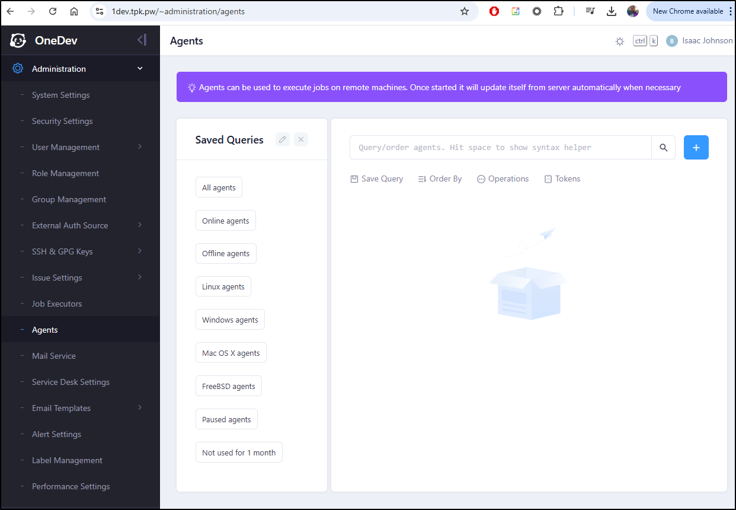736x510 pixels.
Task: Click the gear-shaped extension icon
Action: [537, 11]
